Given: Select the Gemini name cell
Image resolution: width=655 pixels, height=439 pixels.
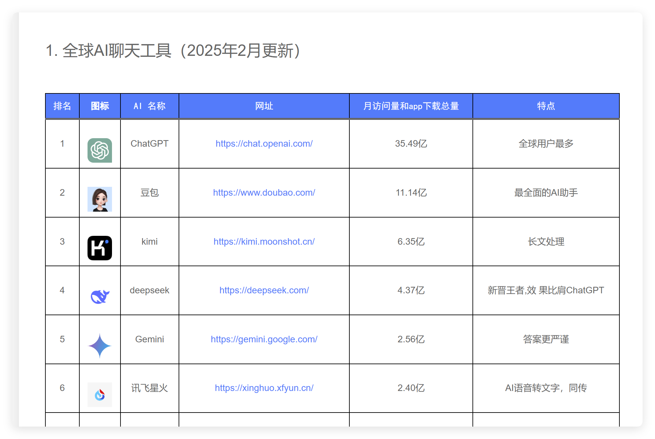Looking at the screenshot, I should click(150, 339).
